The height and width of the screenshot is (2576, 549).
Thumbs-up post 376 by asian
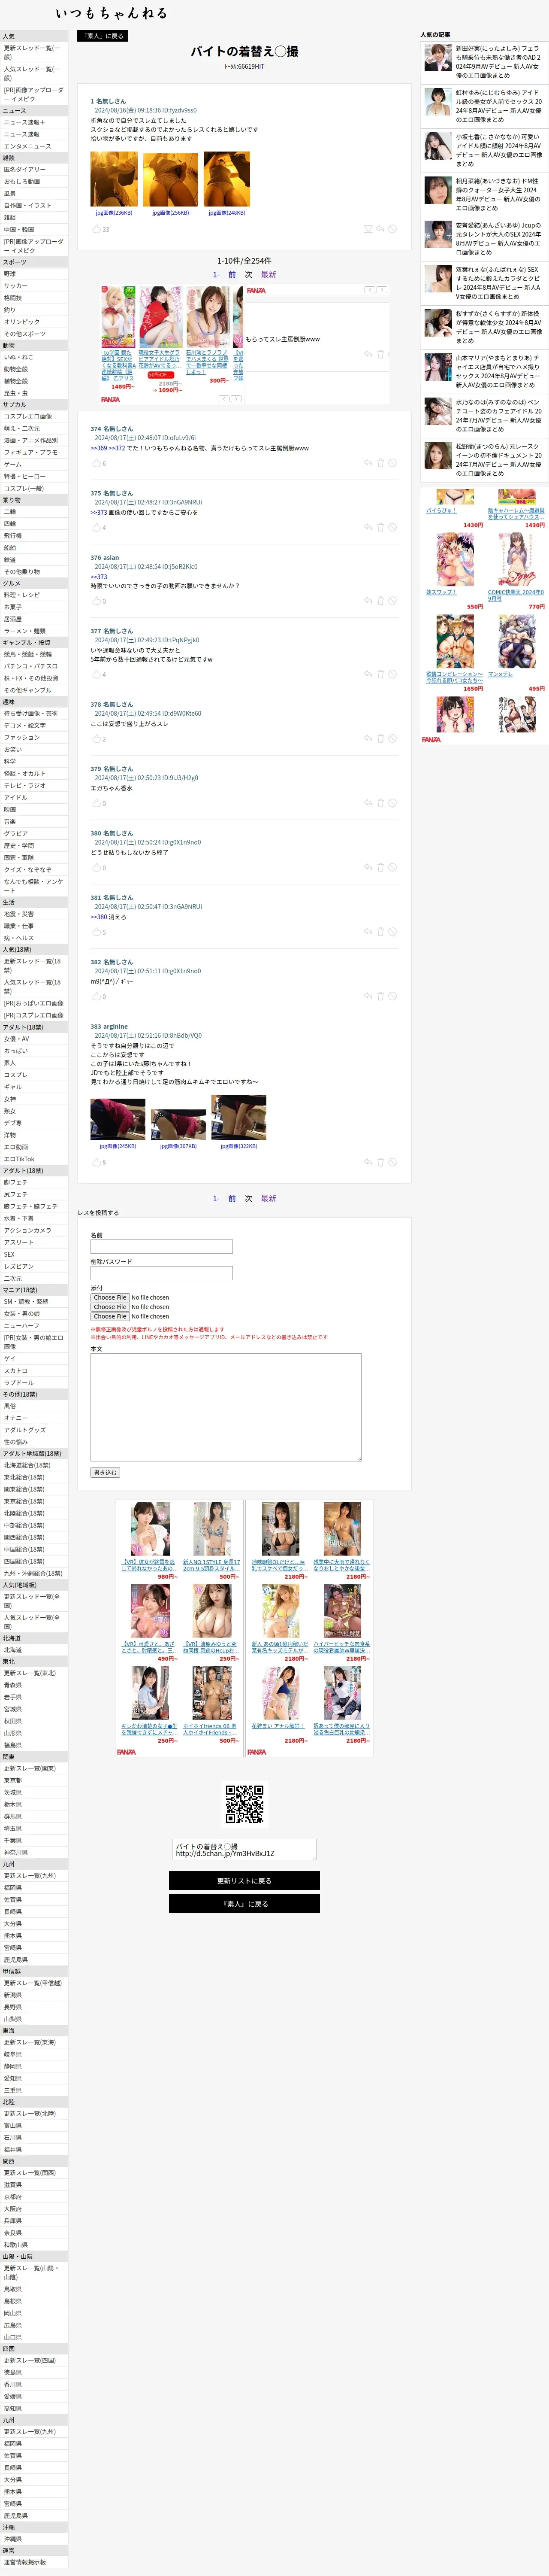tap(97, 601)
